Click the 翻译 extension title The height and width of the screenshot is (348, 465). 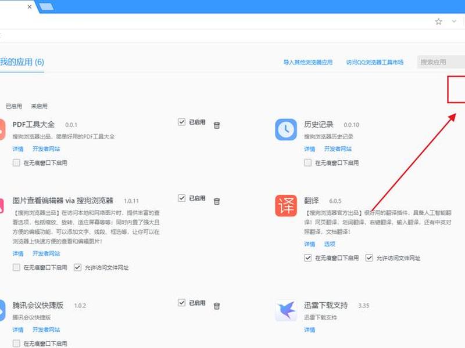pyautogui.click(x=312, y=201)
